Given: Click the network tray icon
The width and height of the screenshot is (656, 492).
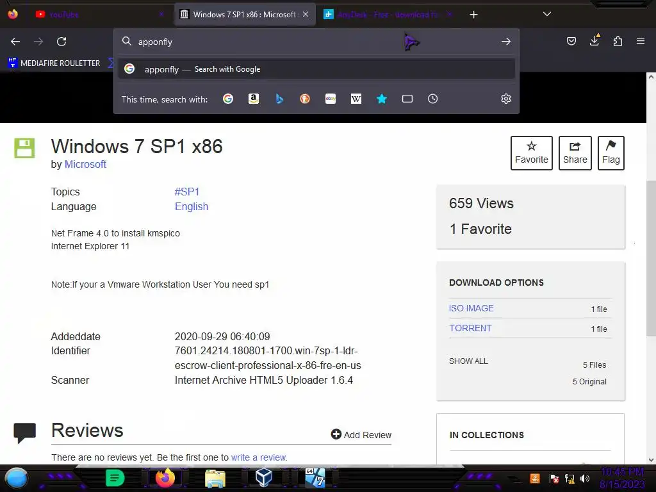Looking at the screenshot, I should pos(570,479).
